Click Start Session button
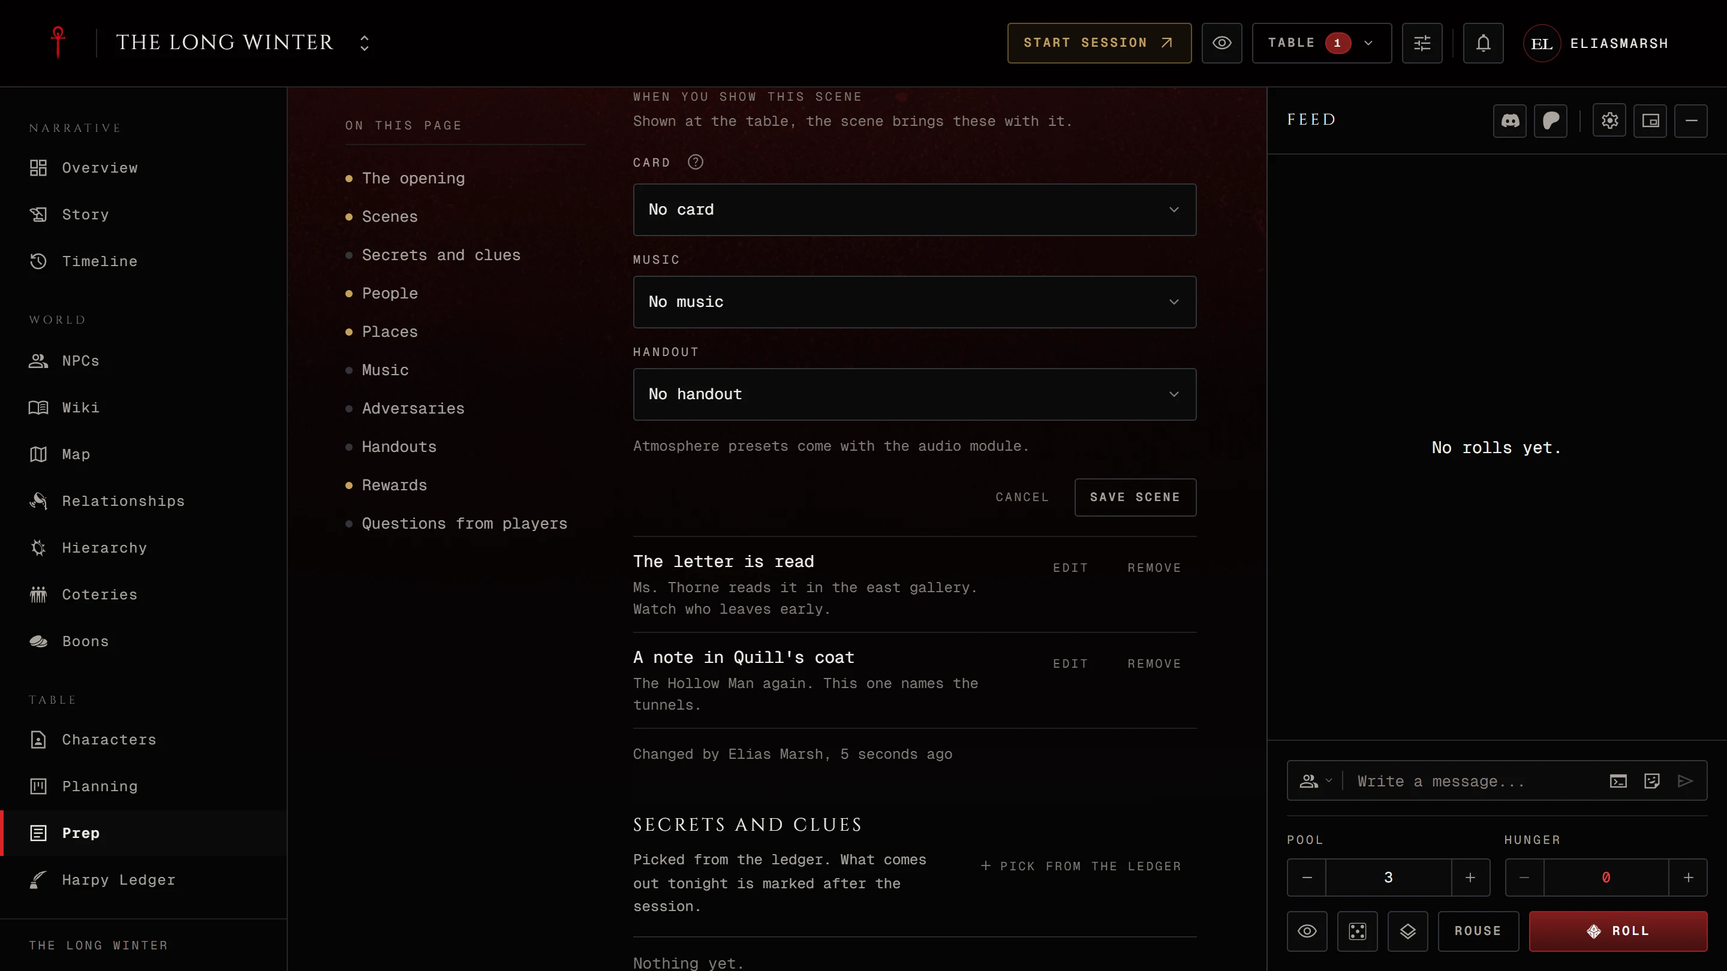The width and height of the screenshot is (1727, 971). [1099, 43]
